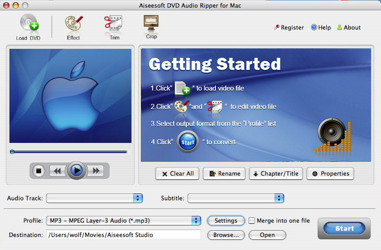
Task: Select the Trim scissors icon
Action: [114, 24]
